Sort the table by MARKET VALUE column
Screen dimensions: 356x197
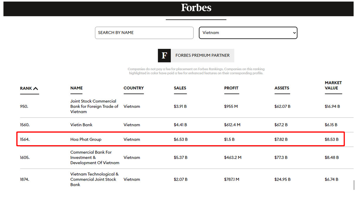tap(333, 85)
